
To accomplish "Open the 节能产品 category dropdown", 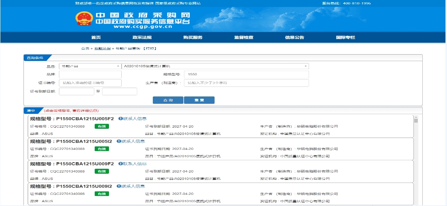I will [90, 66].
